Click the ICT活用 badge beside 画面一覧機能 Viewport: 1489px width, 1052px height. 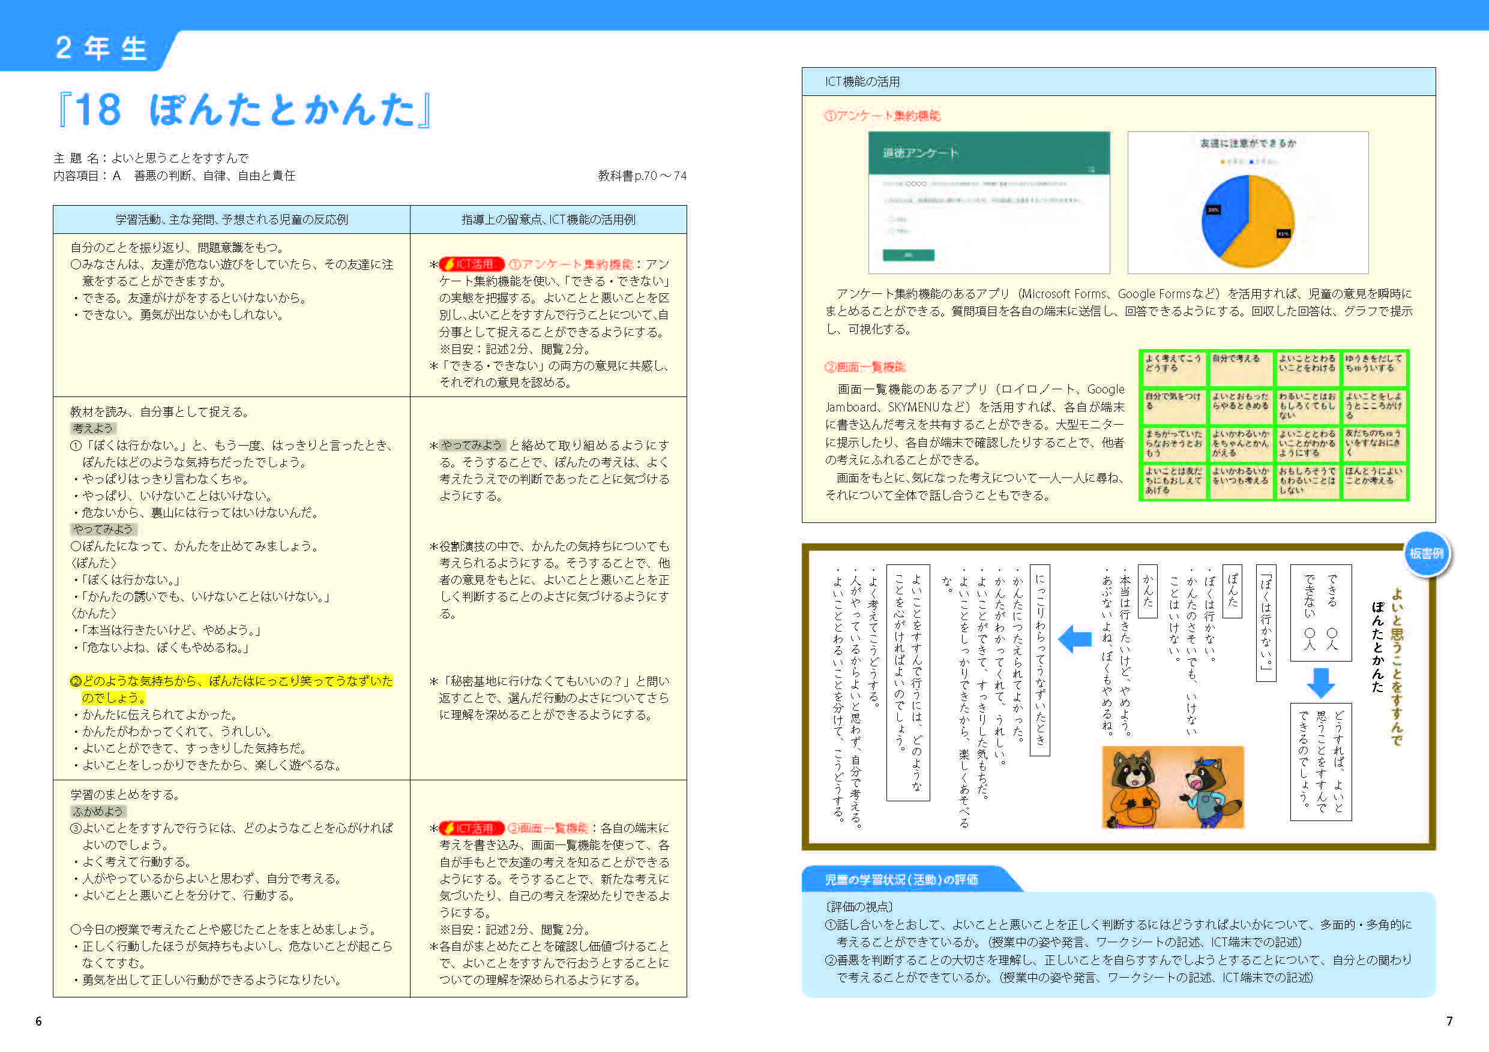pyautogui.click(x=472, y=828)
